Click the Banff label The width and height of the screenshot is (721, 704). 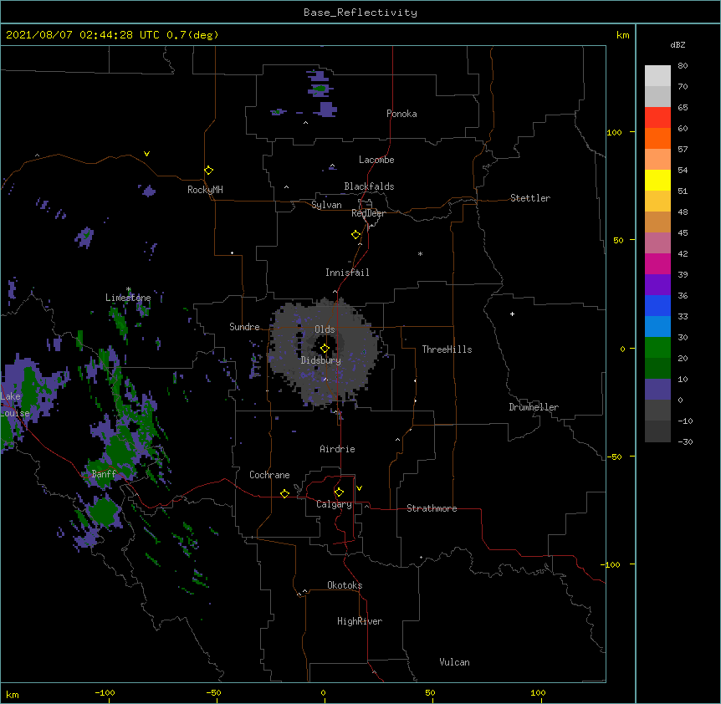(104, 474)
